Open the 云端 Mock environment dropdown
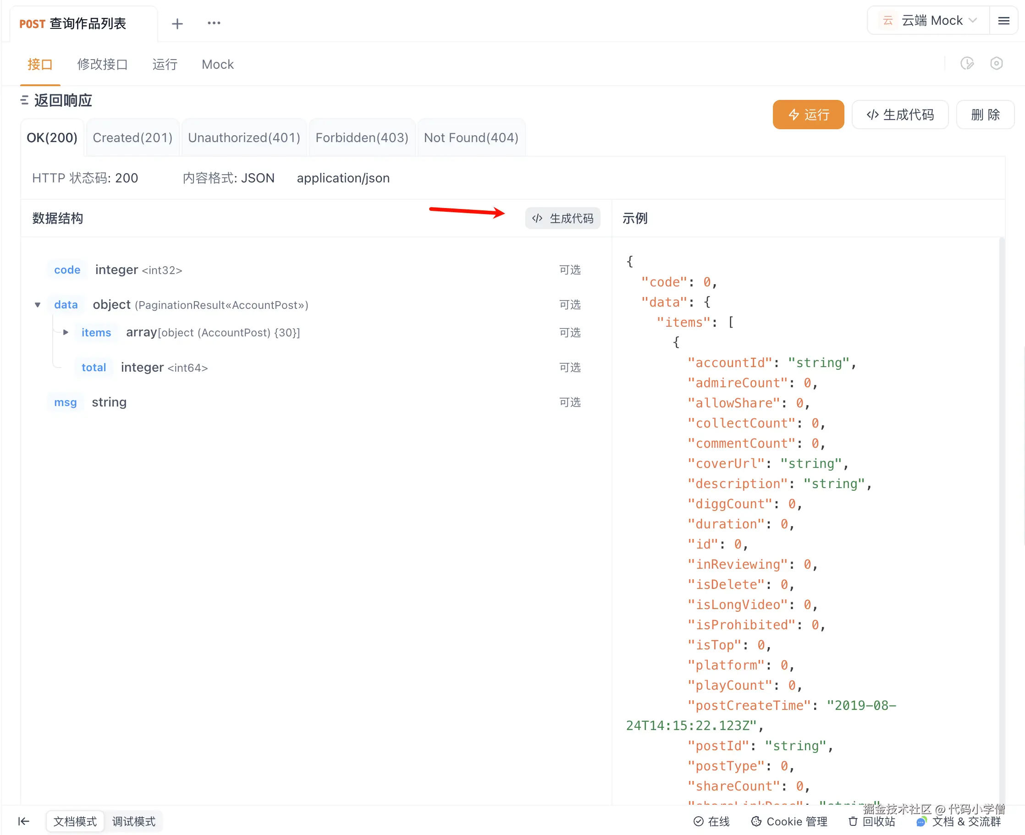The image size is (1025, 835). (929, 21)
